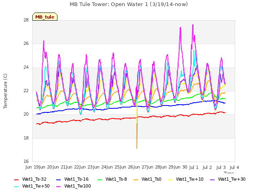Viewport: 259px width, 194px height.
Task: Click the magenta Wat1_Tw100 legend swatch
Action: point(59,187)
